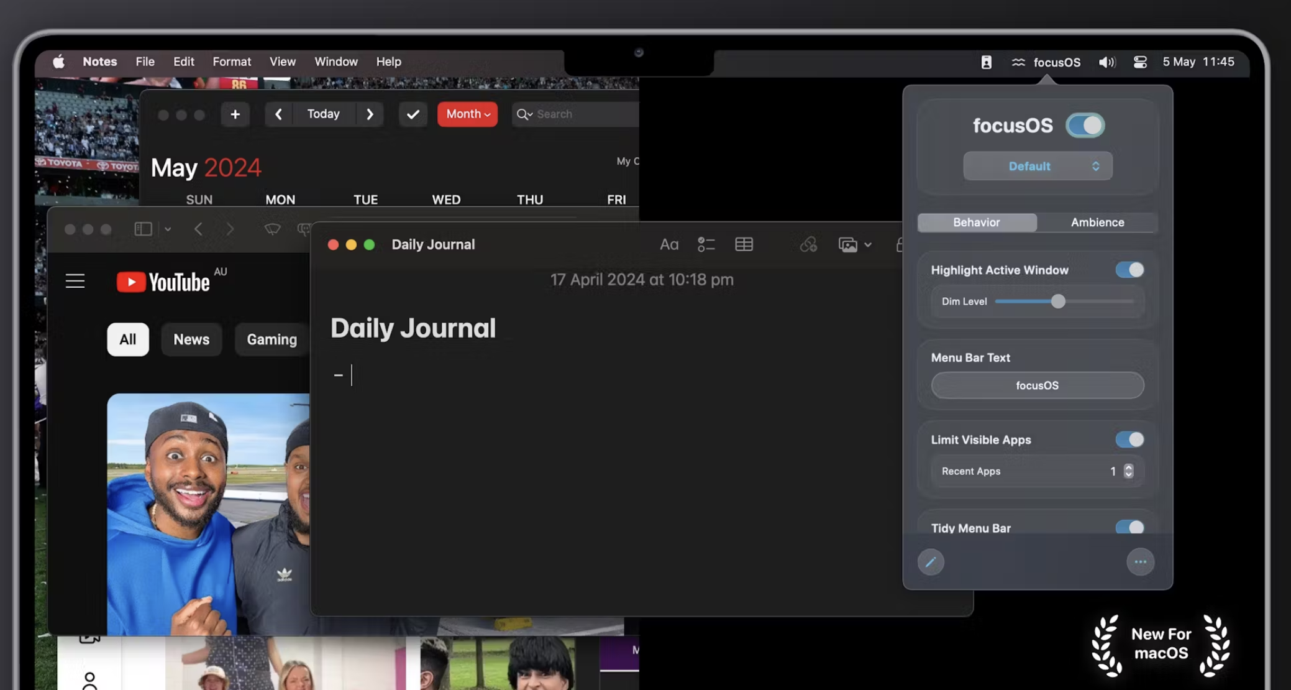Select the News chip on YouTube
The width and height of the screenshot is (1291, 690).
(191, 339)
